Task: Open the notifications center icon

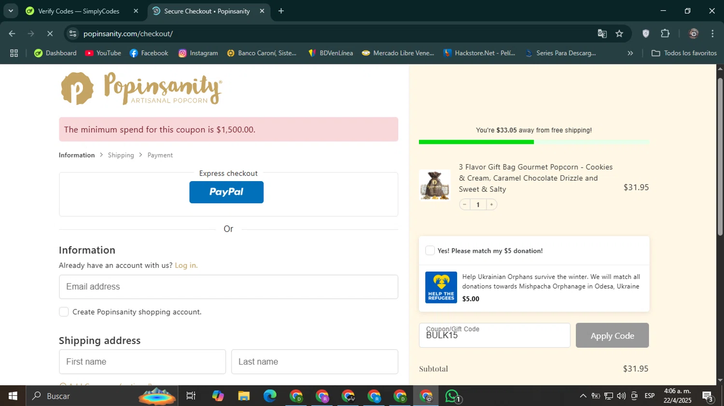Action: tap(708, 396)
